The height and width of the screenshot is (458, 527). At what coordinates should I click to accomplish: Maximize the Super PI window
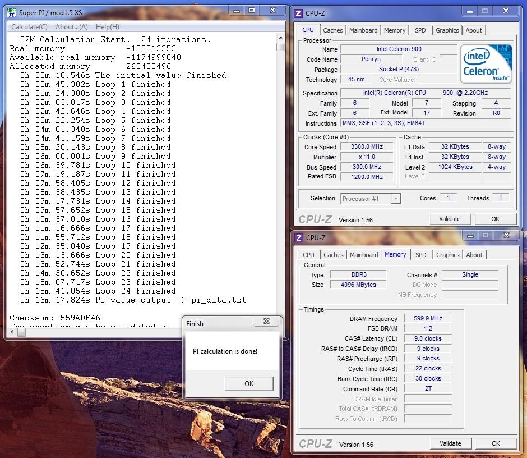pos(252,11)
